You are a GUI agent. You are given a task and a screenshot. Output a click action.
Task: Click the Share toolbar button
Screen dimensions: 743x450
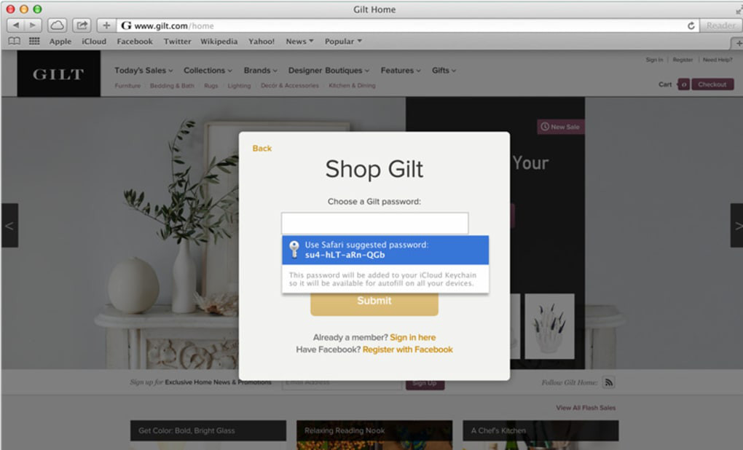[x=82, y=25]
